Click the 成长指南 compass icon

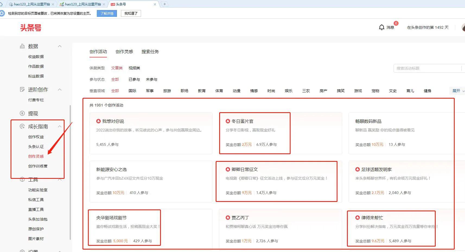point(23,126)
